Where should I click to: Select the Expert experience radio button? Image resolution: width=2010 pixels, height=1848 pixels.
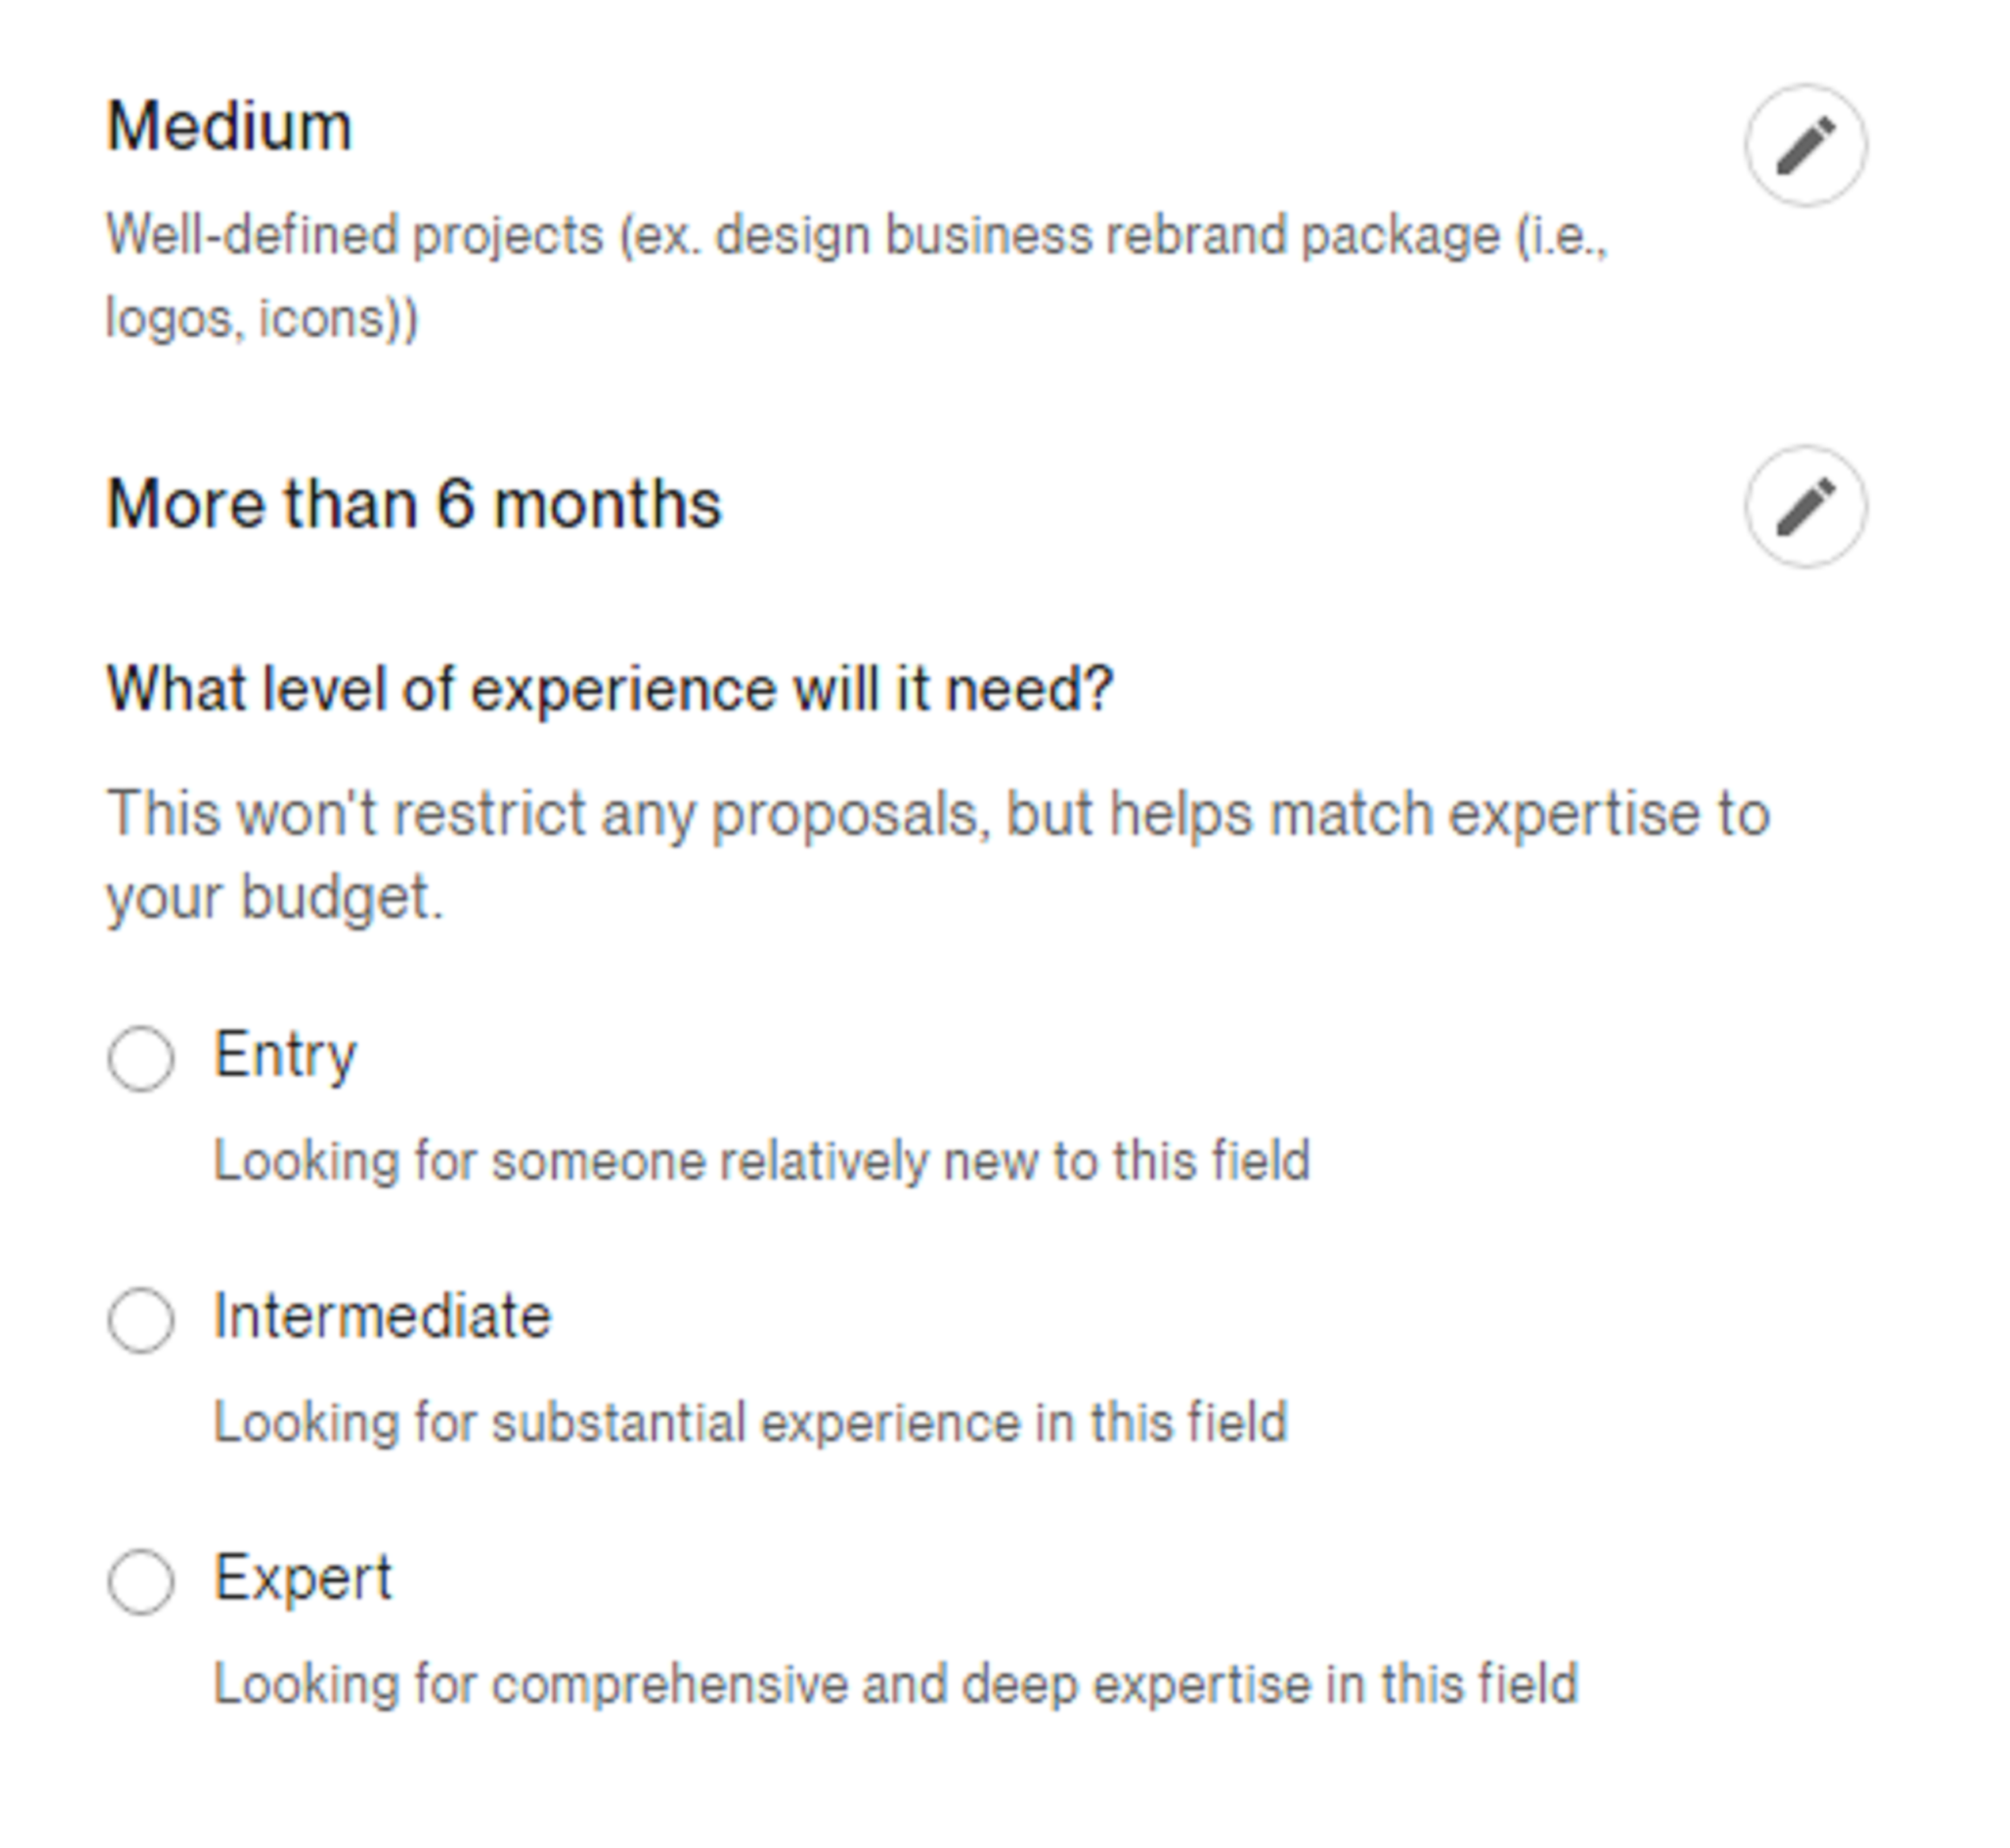(141, 1582)
